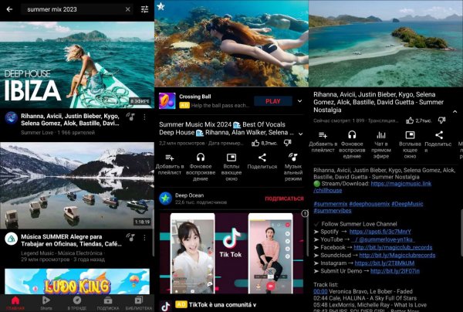Play the island aerial live video in the right panel
The image size is (463, 312).
click(x=386, y=44)
